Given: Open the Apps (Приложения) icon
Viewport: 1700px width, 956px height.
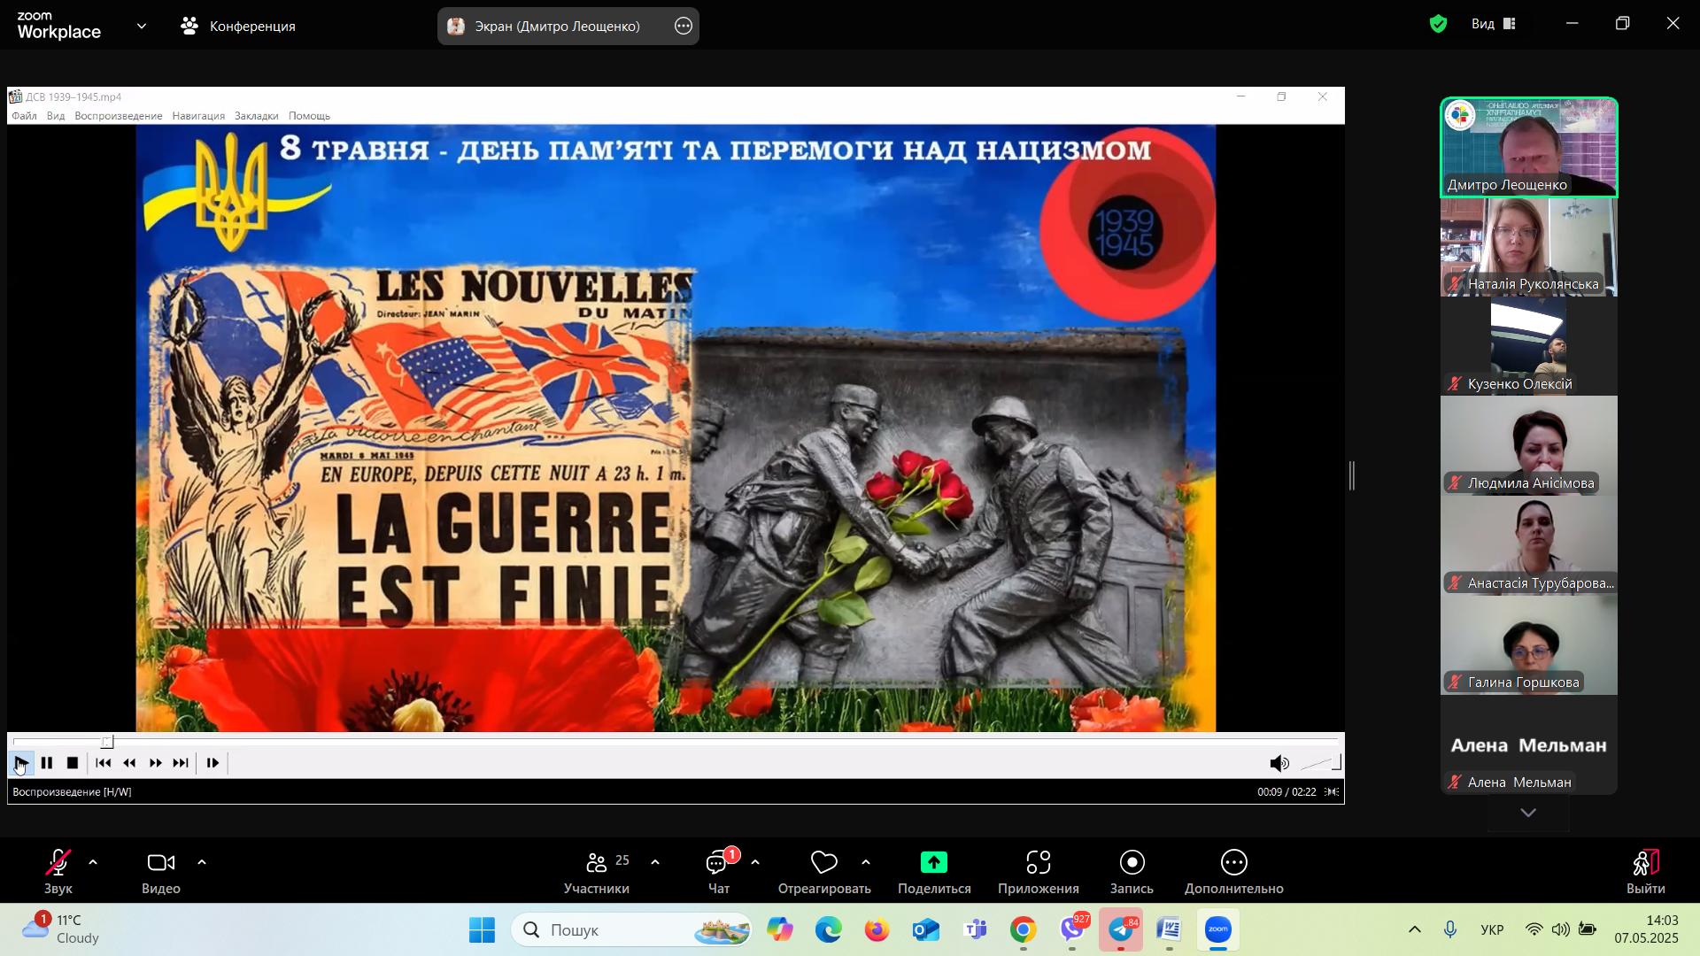Looking at the screenshot, I should click(x=1038, y=862).
